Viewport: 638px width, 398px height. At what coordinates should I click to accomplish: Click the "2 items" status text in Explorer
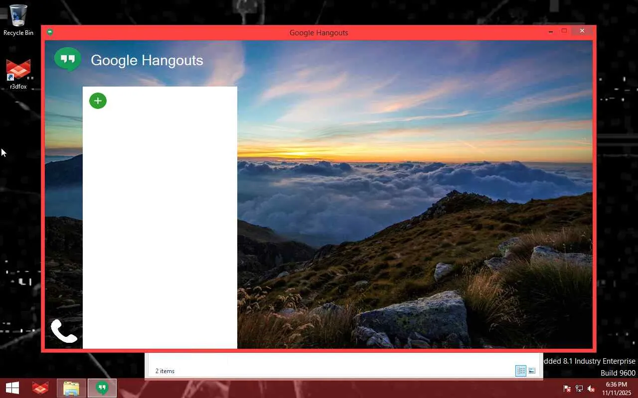tap(165, 371)
